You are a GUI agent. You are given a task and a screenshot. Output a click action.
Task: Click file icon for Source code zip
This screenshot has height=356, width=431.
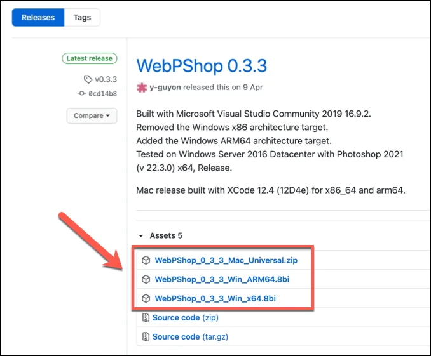click(x=146, y=317)
